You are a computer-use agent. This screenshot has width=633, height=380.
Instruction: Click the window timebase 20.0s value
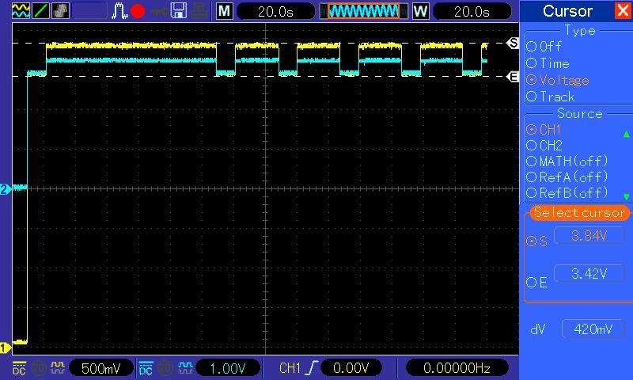(472, 12)
